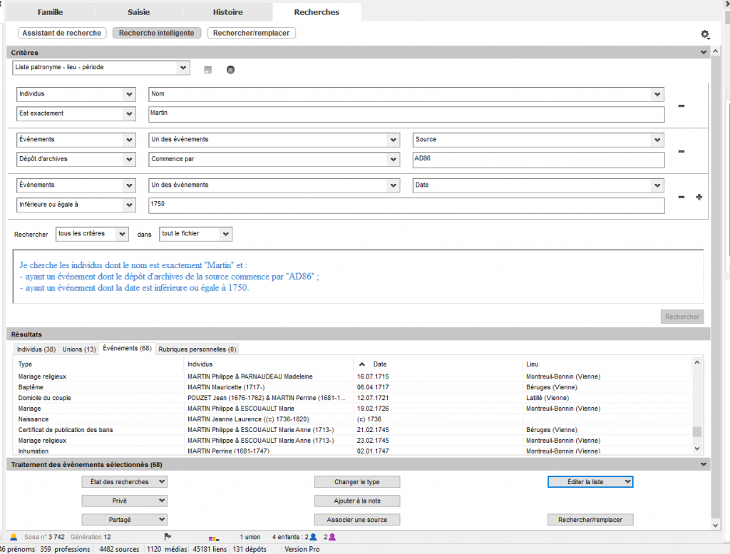The image size is (730, 554).
Task: Open the 'Inférieure ou égale à' dropdown
Action: click(76, 205)
